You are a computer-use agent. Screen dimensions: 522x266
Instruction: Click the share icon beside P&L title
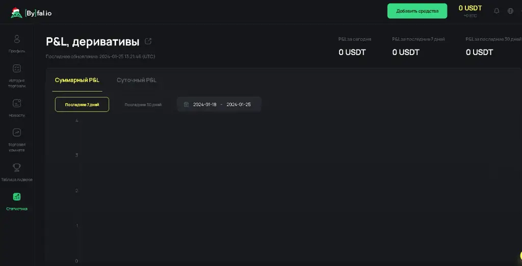148,41
